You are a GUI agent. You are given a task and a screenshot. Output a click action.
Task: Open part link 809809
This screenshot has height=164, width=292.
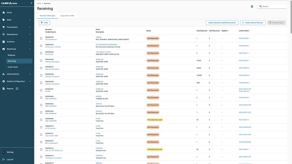click(98, 96)
